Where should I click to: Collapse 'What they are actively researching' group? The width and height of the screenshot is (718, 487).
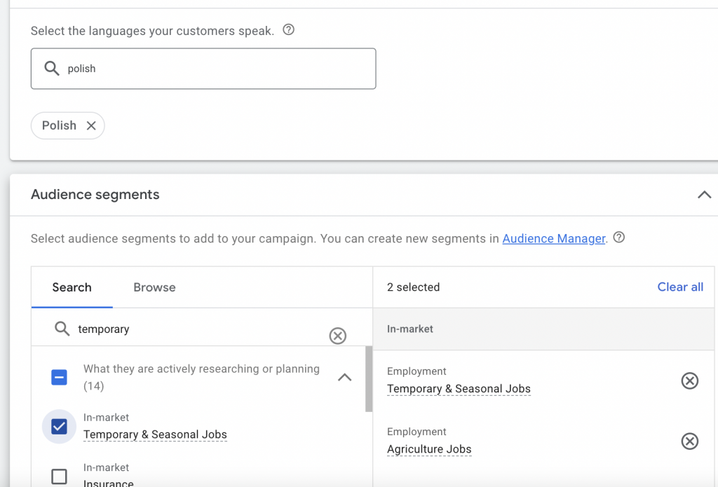point(344,377)
